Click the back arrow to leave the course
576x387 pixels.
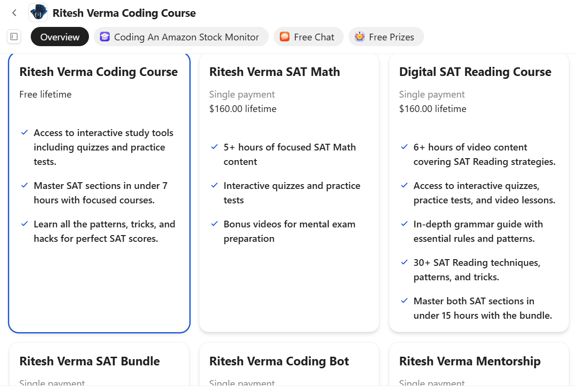coord(14,12)
